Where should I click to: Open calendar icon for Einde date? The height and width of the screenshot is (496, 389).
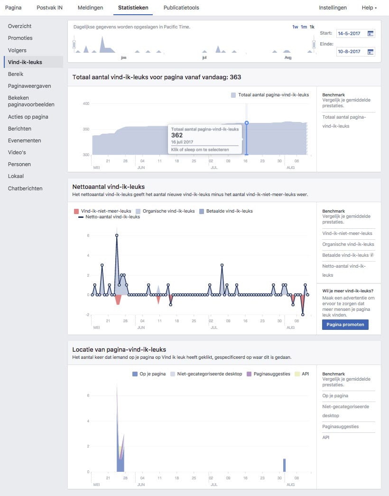(x=370, y=52)
